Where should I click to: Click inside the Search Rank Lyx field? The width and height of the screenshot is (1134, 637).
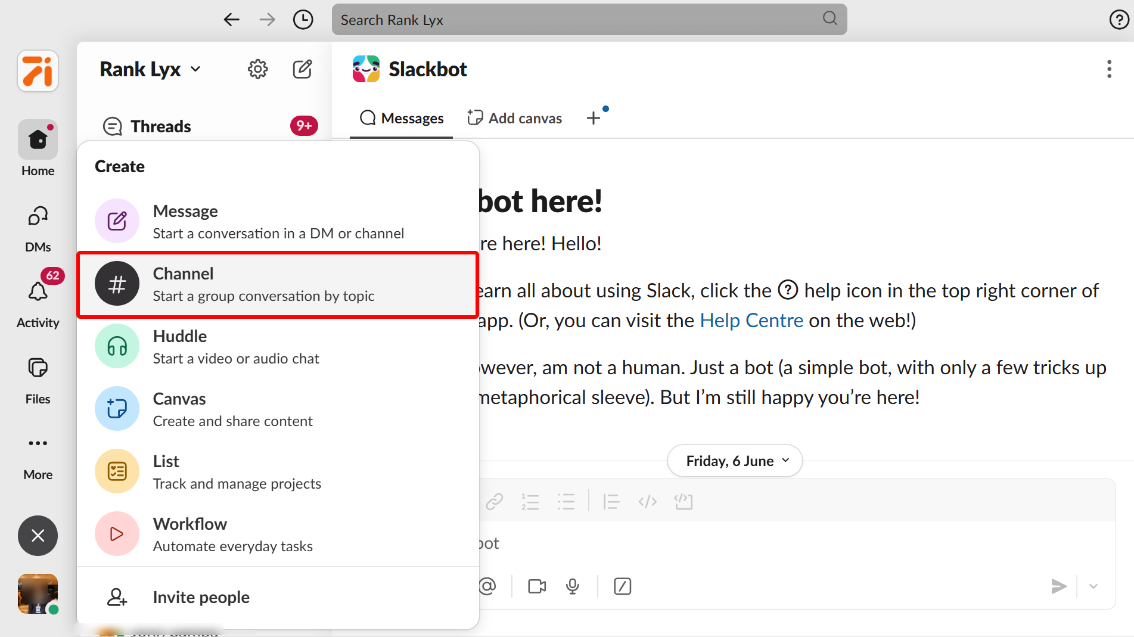589,19
